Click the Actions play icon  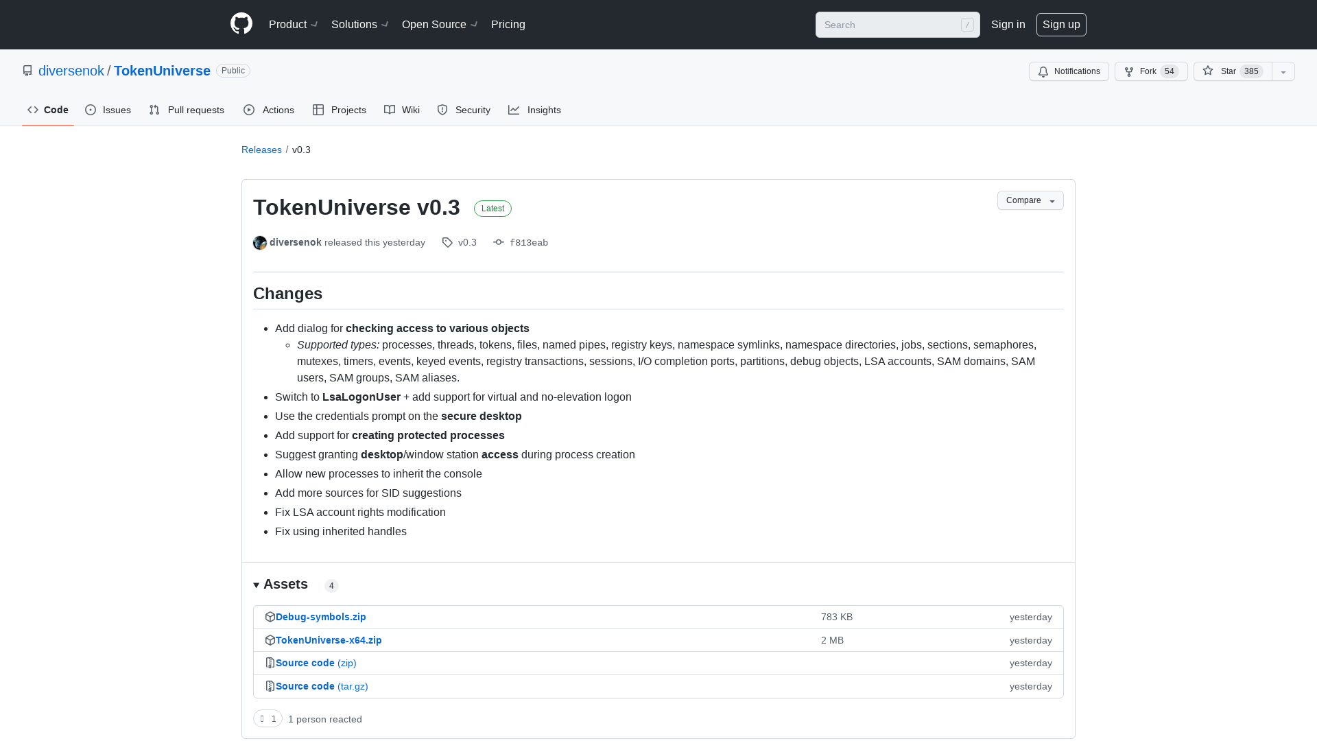tap(249, 110)
